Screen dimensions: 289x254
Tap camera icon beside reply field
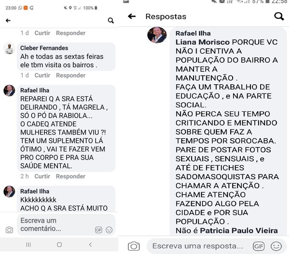pyautogui.click(x=134, y=246)
